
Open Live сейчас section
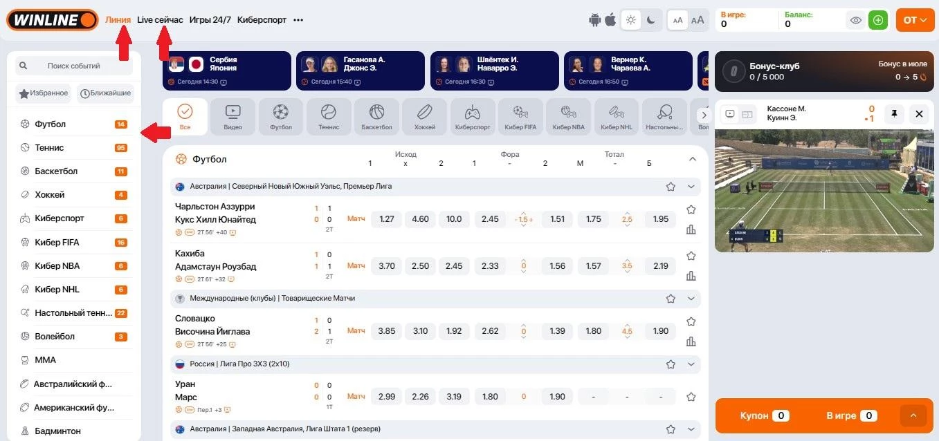pos(160,19)
